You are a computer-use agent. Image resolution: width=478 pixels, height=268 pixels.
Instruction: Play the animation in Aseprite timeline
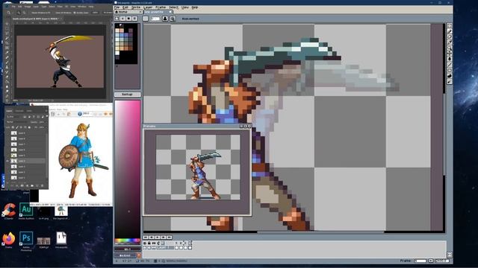tap(158, 237)
